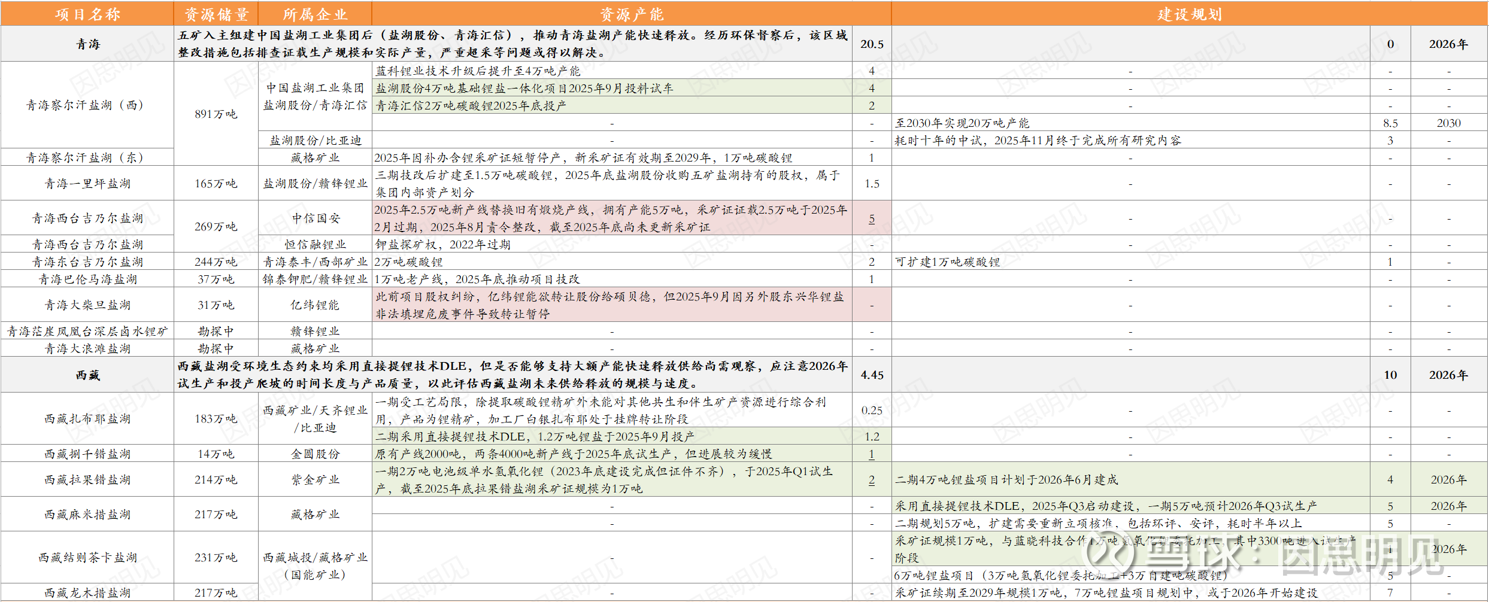Click the 可扩建1万吨碳酸锂 plan cell

coord(1130,262)
